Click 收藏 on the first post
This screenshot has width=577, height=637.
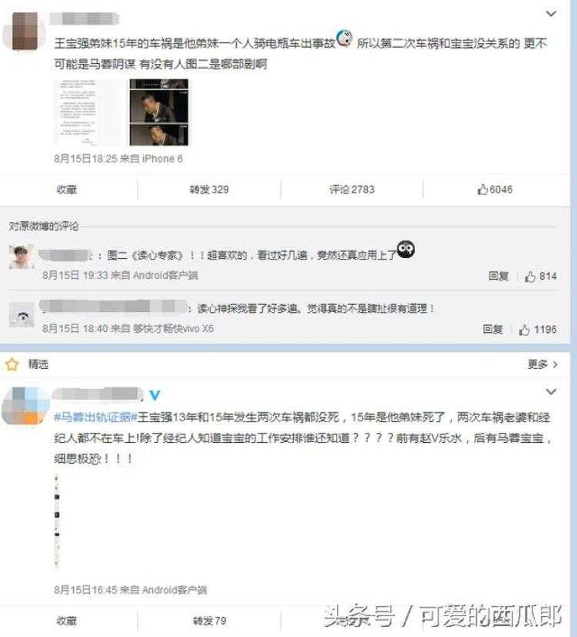point(66,189)
